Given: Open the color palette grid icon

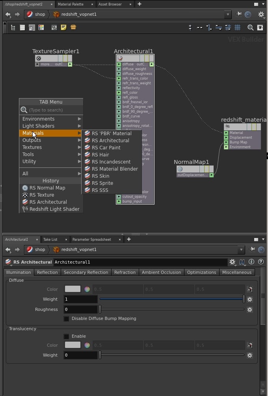Looking at the screenshot, I should point(41,28).
